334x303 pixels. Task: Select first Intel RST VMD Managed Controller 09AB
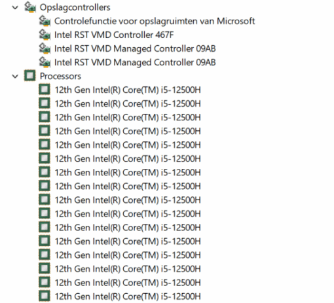[135, 48]
